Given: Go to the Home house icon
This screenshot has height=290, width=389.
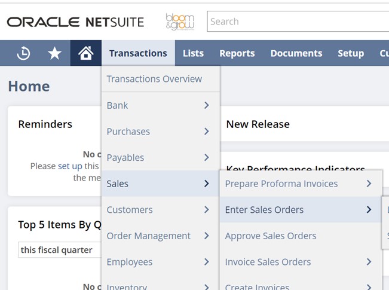Looking at the screenshot, I should tap(85, 53).
